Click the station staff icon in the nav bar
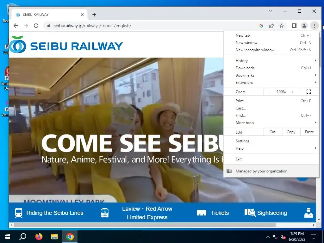The image size is (324, 243). pyautogui.click(x=308, y=213)
